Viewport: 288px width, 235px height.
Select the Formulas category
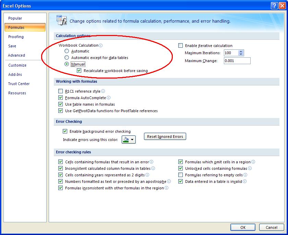click(x=25, y=27)
